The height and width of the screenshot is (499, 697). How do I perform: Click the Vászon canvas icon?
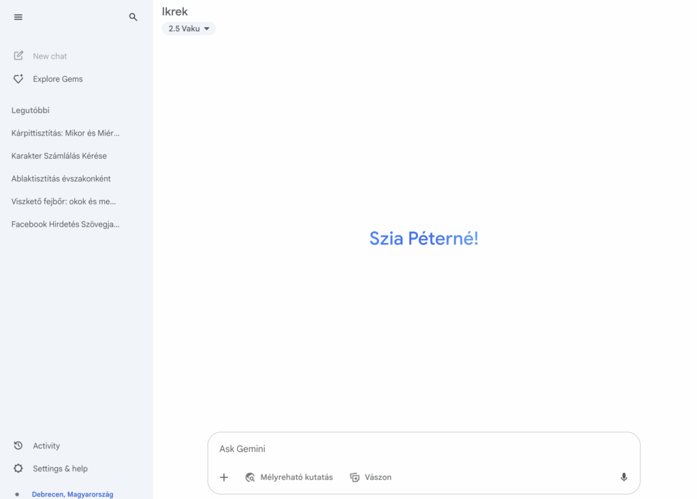coord(355,477)
